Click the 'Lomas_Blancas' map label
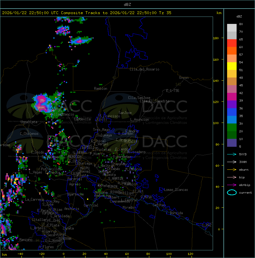Screen dimensions: 255x258 [176, 190]
